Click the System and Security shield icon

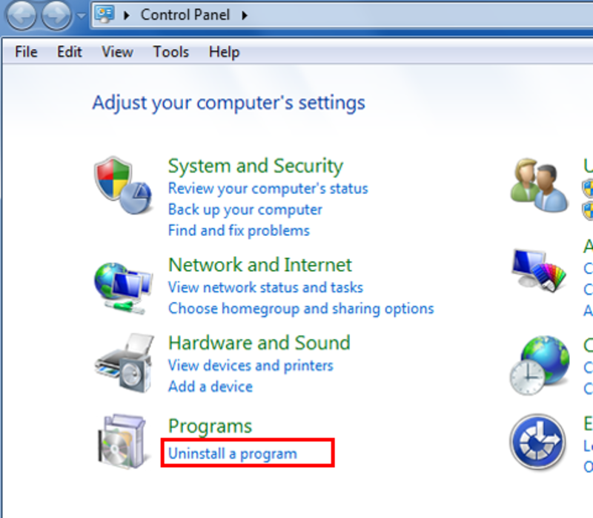point(122,184)
